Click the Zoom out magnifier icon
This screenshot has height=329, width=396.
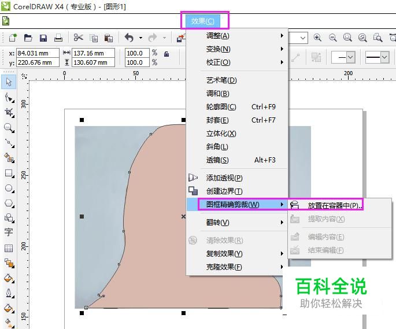(x=332, y=38)
